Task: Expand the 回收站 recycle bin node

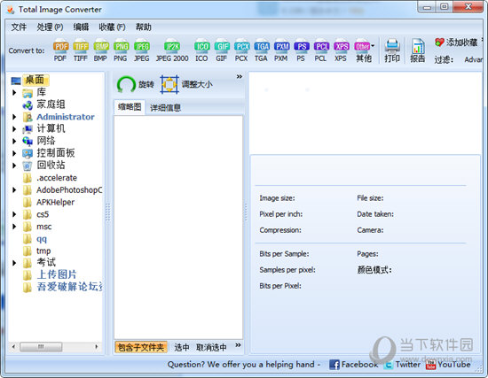Action: point(14,166)
